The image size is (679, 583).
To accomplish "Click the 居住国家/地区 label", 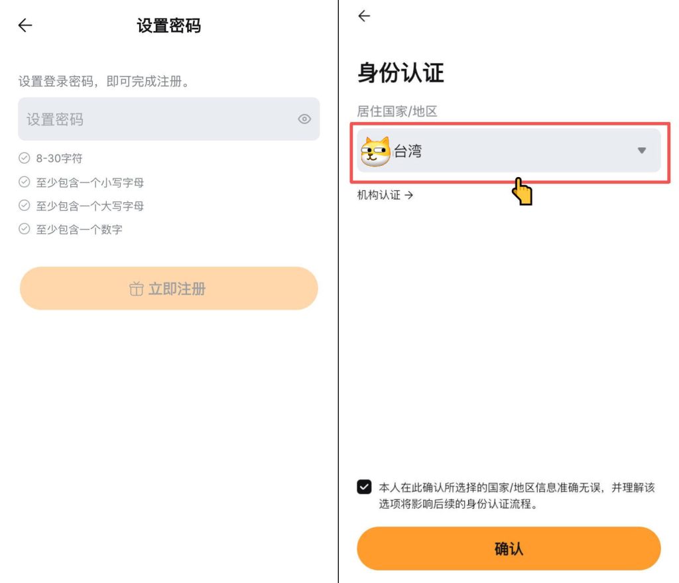I will pyautogui.click(x=397, y=111).
